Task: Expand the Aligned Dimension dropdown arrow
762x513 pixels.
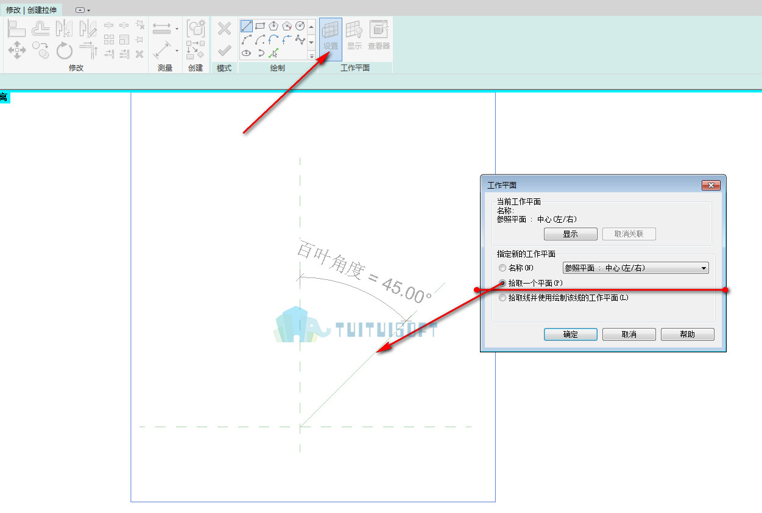Action: pyautogui.click(x=177, y=51)
